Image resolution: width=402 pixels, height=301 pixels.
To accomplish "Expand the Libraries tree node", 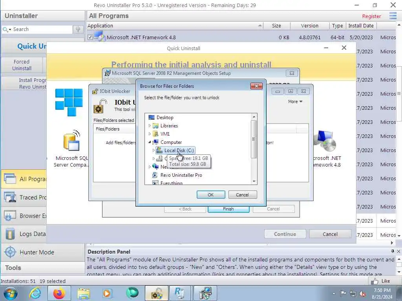I will click(x=150, y=126).
